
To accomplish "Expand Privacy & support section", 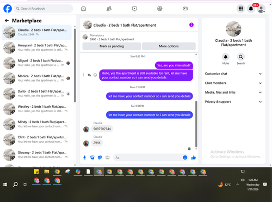I will tap(233, 102).
